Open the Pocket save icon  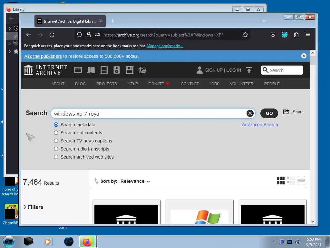tap(273, 35)
